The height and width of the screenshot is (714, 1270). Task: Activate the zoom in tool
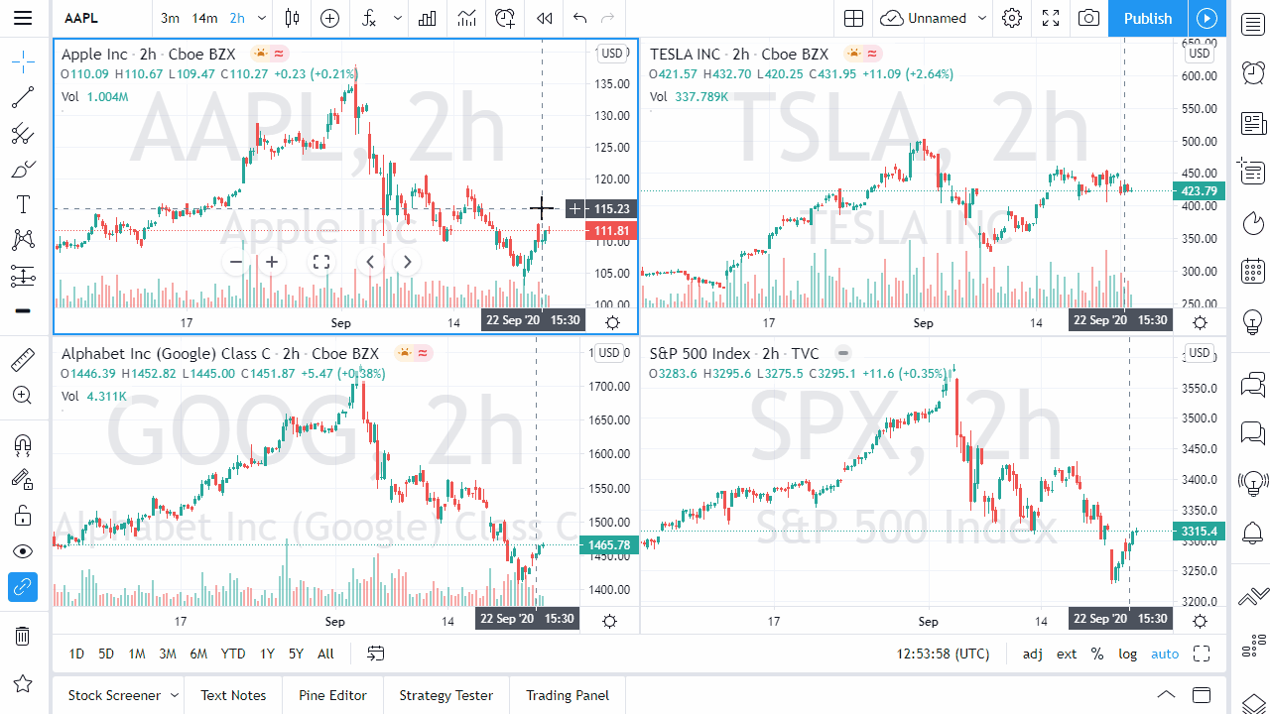click(23, 395)
